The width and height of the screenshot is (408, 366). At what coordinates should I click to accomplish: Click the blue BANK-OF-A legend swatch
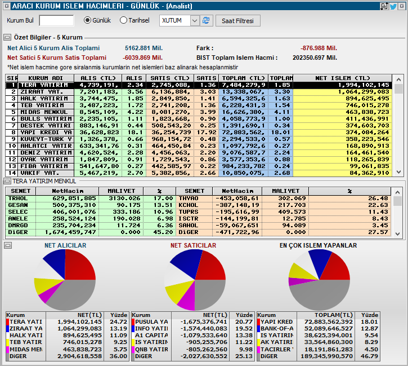[259, 329]
